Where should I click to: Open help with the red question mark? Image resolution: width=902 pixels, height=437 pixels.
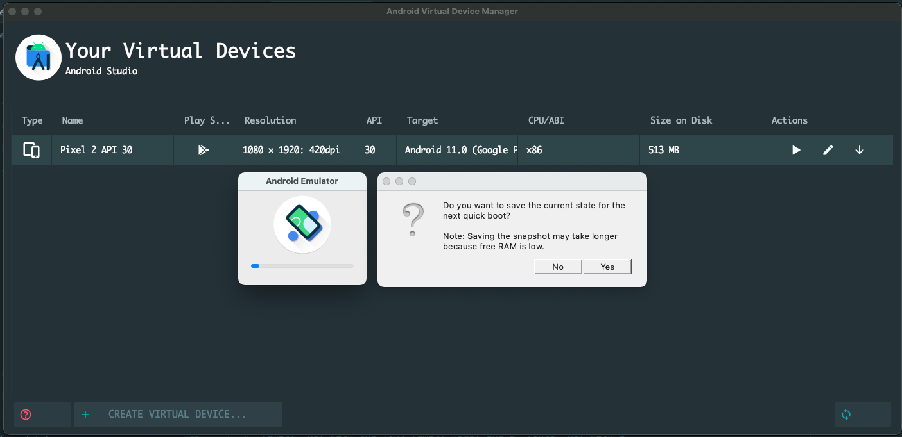click(x=26, y=415)
